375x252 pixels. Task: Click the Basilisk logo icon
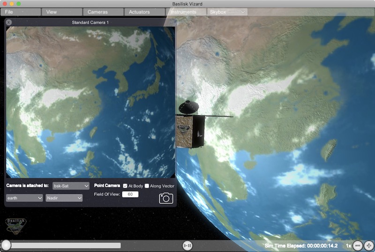pyautogui.click(x=16, y=225)
